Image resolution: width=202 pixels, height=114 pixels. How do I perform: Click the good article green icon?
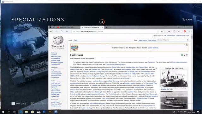click(182, 55)
